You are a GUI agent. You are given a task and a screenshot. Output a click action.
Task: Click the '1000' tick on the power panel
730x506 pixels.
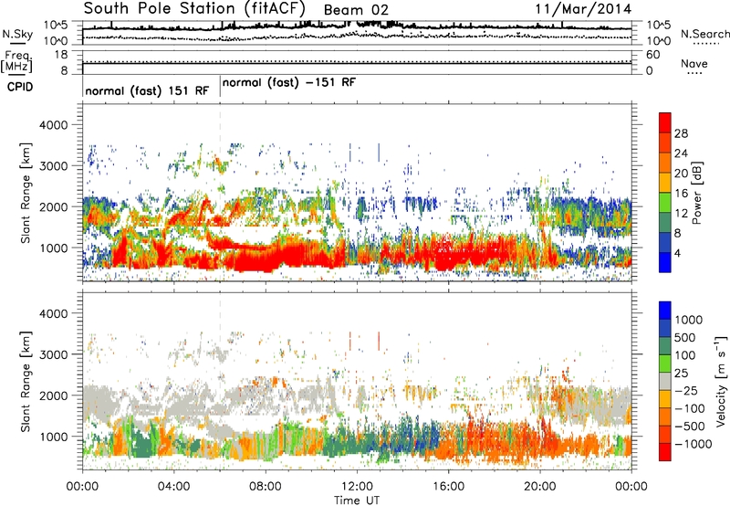(x=54, y=248)
